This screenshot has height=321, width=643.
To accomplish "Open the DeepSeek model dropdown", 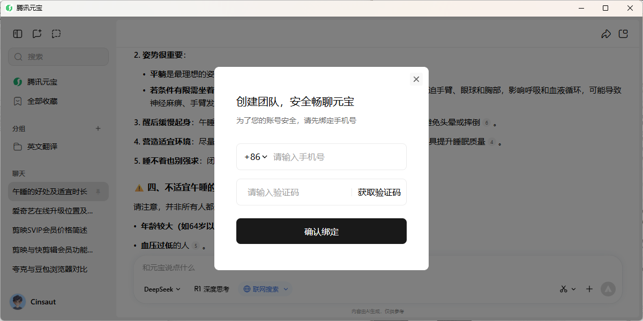I will click(x=162, y=289).
